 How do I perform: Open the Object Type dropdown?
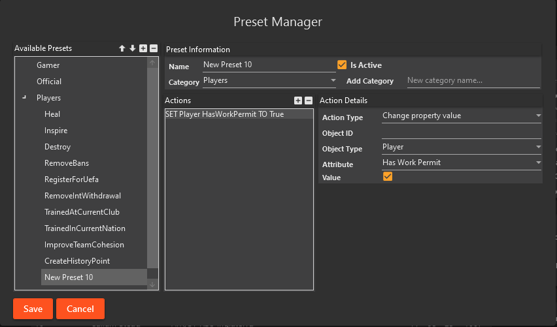tap(462, 148)
